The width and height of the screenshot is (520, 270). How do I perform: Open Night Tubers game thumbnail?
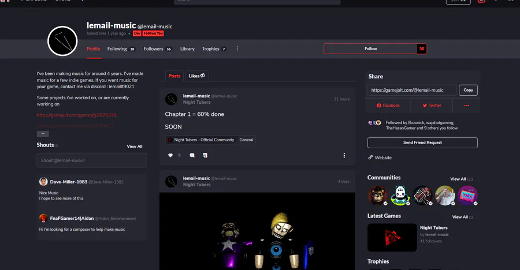point(392,238)
